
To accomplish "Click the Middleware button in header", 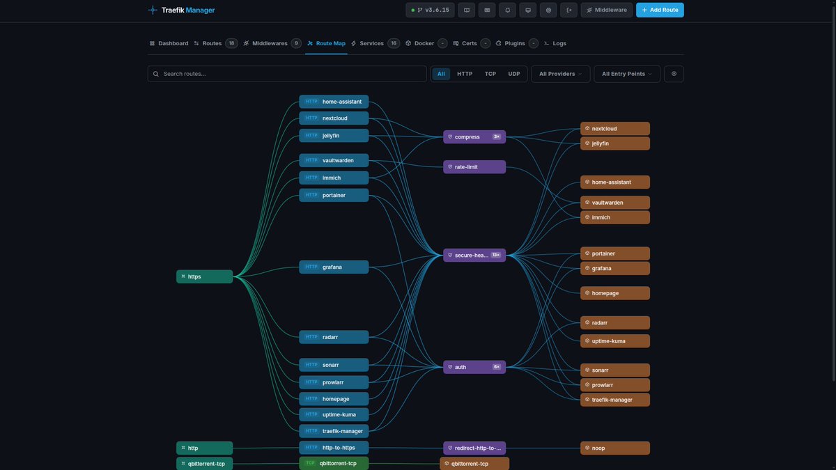I will pyautogui.click(x=607, y=10).
